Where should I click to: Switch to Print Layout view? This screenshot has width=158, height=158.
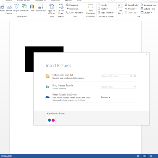145,156
